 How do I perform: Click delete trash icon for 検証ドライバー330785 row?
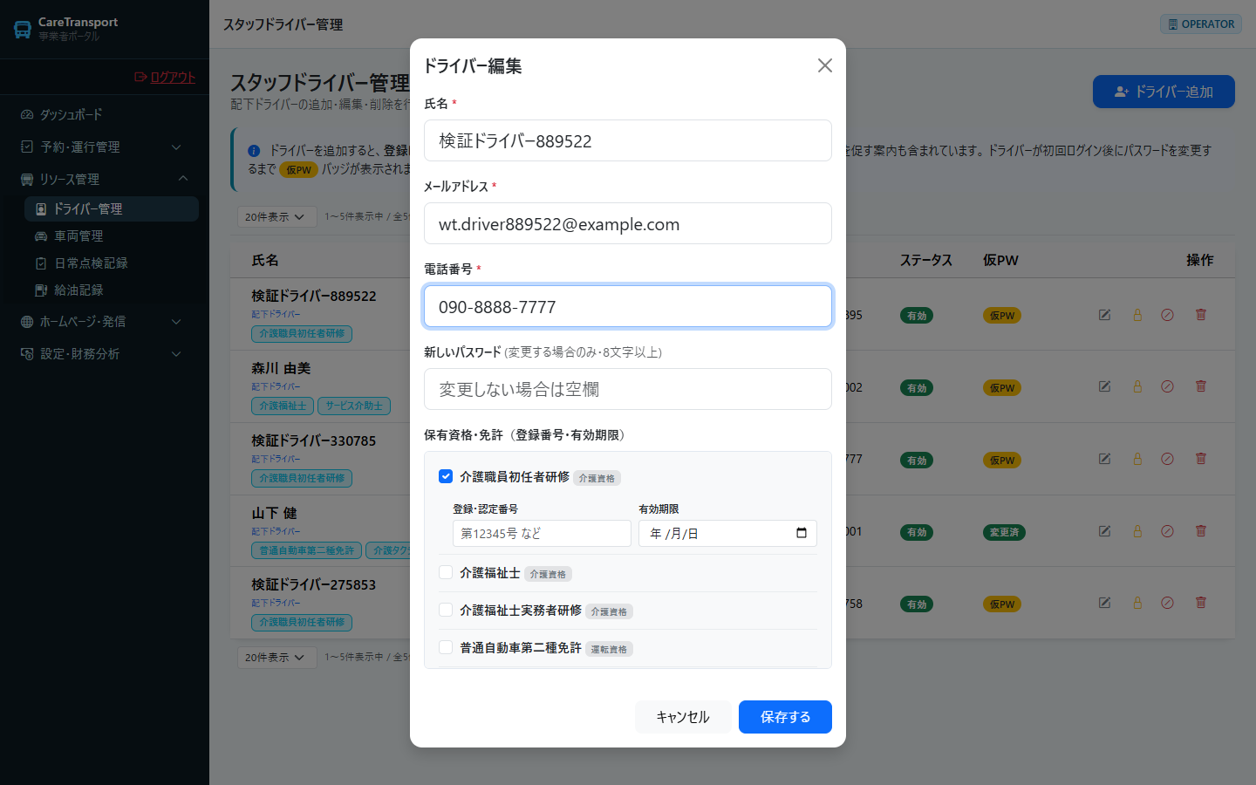(1200, 459)
